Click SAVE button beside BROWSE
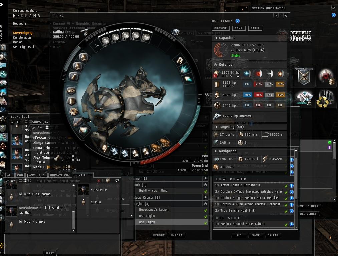Image resolution: width=338 pixels, height=256 pixels. click(x=239, y=28)
